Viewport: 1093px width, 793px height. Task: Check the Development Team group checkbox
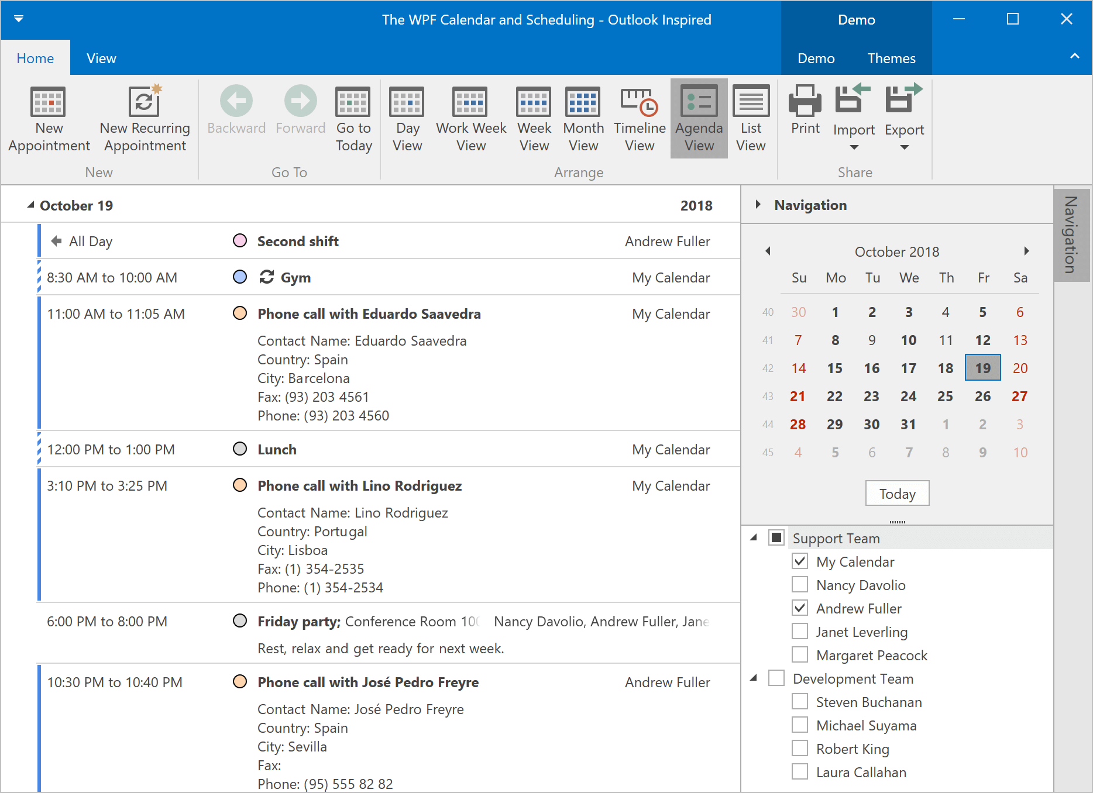776,678
